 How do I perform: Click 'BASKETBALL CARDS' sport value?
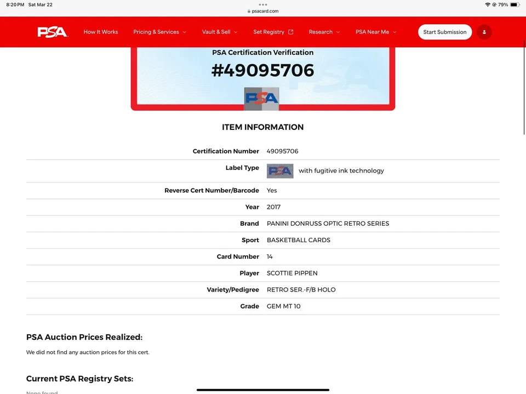299,241
